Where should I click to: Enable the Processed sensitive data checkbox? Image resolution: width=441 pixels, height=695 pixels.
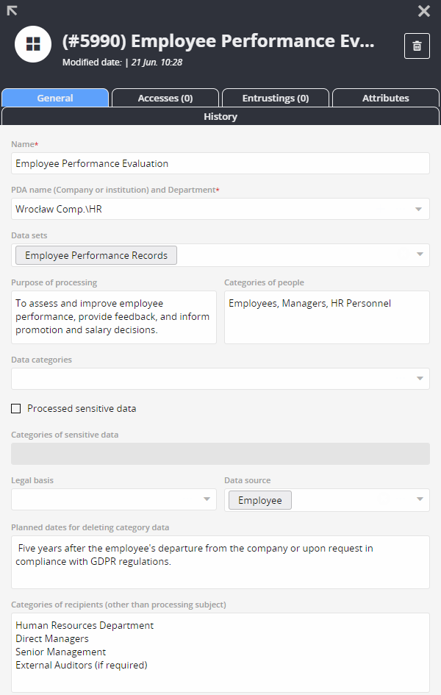pos(16,408)
